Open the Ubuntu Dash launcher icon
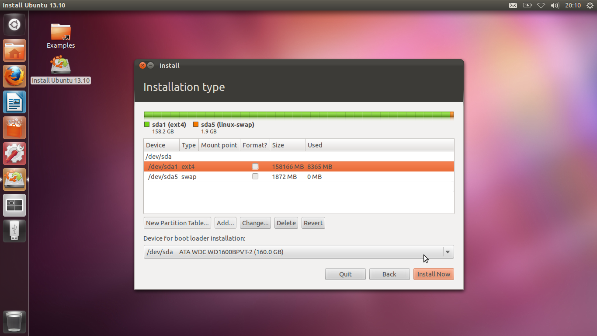Screen dimensions: 597x336 click(x=14, y=24)
